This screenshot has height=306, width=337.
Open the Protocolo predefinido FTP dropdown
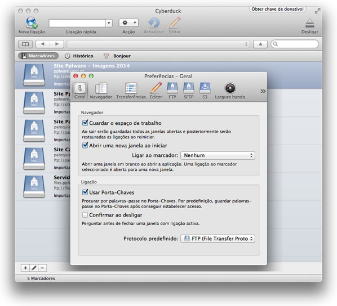pyautogui.click(x=218, y=238)
